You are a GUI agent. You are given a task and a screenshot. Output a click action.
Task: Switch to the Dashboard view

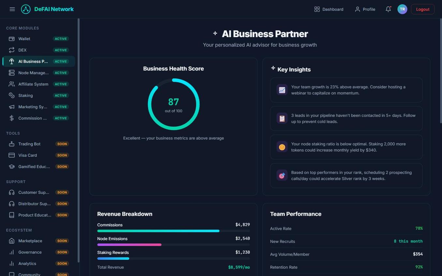[x=329, y=9]
